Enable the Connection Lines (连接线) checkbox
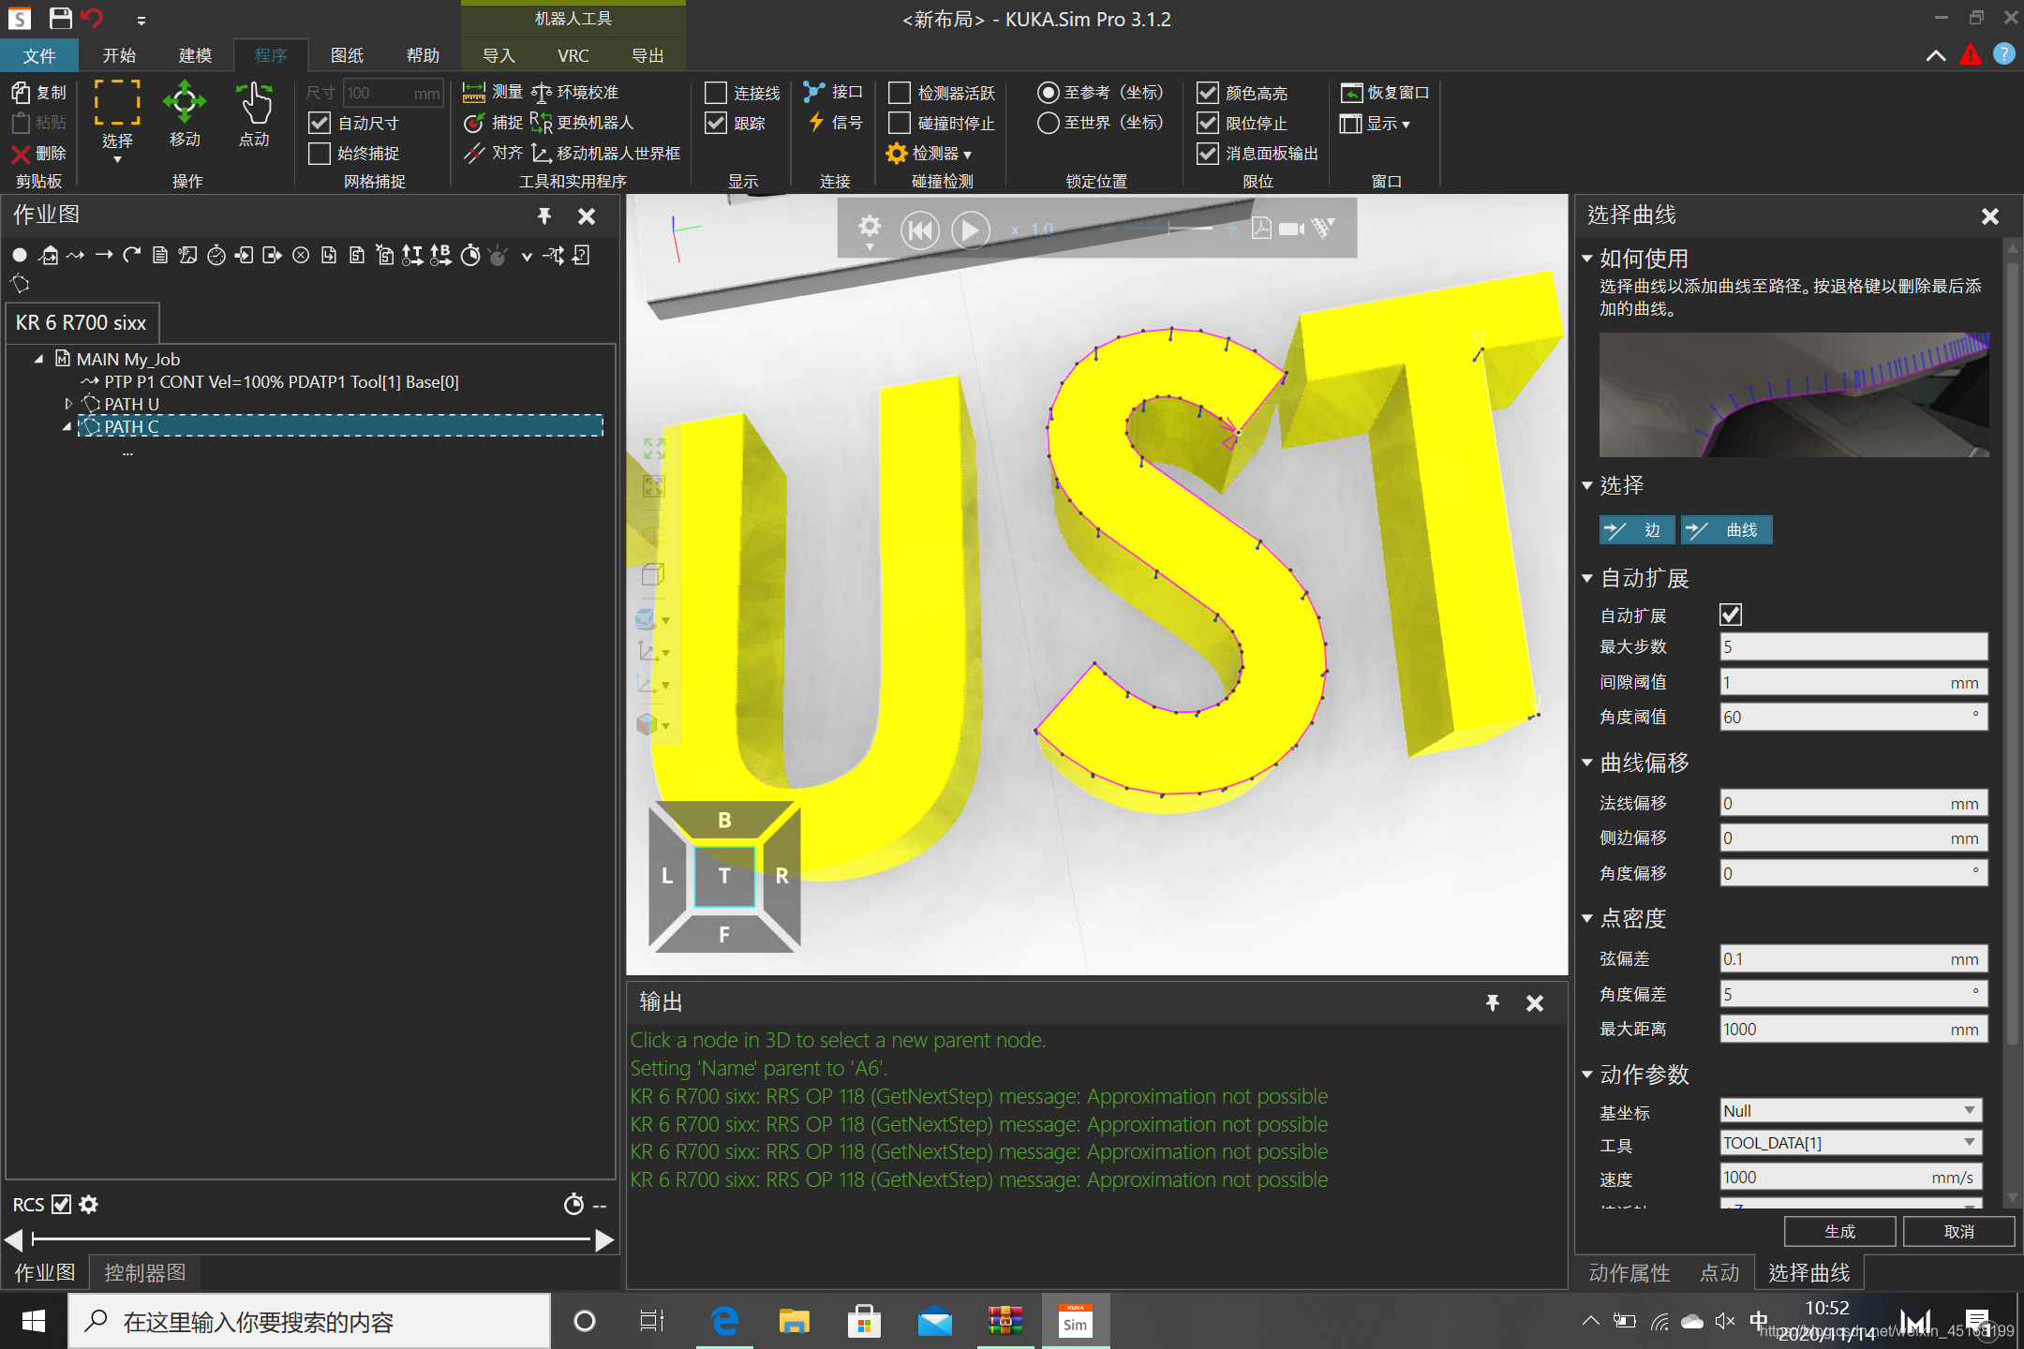The image size is (2024, 1349). [x=716, y=93]
